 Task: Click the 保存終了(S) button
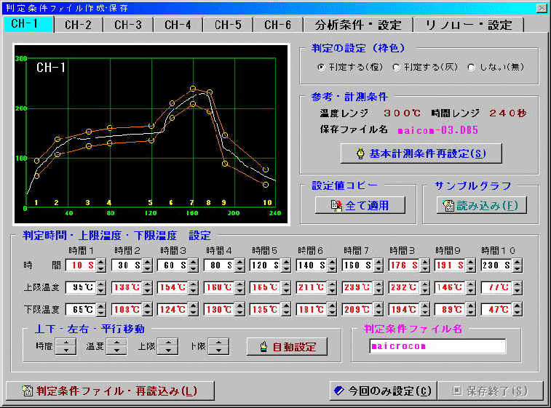(x=490, y=391)
